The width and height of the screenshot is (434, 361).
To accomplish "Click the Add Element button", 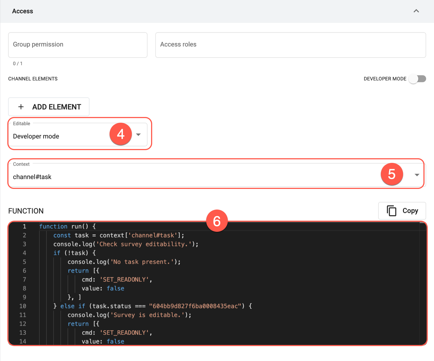I will click(49, 107).
